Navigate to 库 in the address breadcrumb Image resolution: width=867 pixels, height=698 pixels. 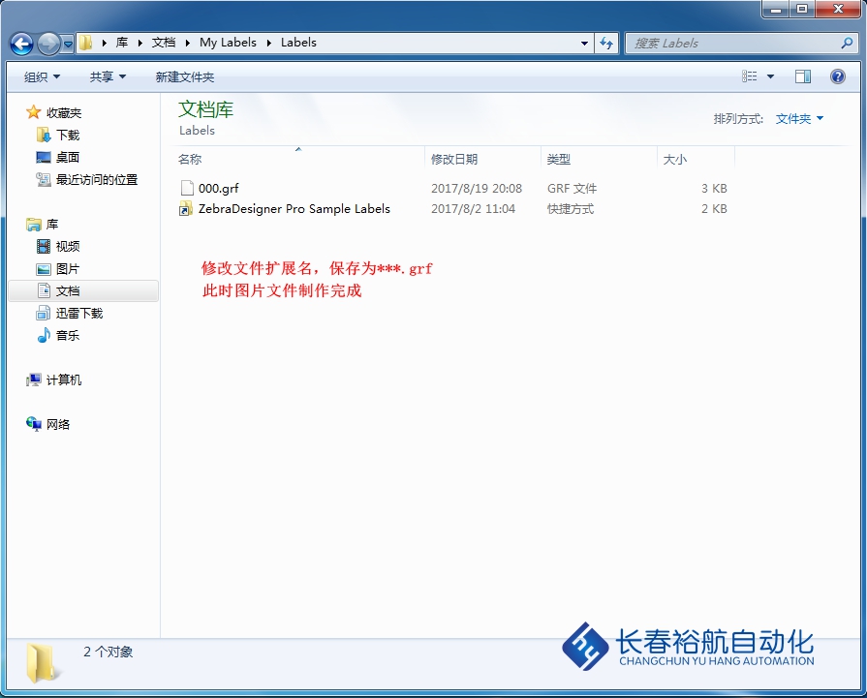pyautogui.click(x=122, y=43)
